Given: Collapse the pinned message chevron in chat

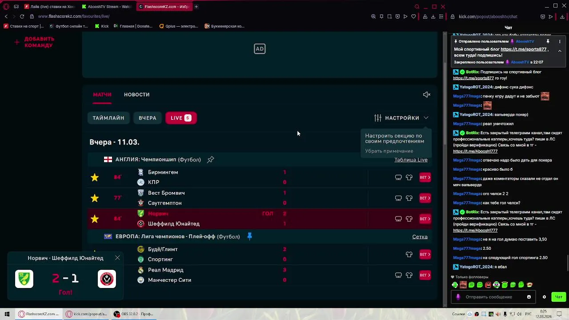Looking at the screenshot, I should (x=560, y=51).
